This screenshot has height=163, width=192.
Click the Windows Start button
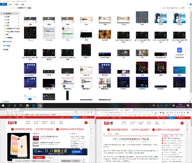point(3,105)
